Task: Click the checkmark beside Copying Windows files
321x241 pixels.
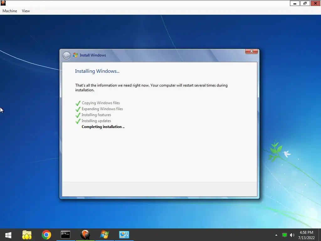Action: (x=78, y=103)
